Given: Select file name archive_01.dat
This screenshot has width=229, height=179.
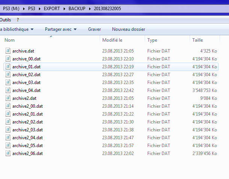Looking at the screenshot, I should coord(27,67).
